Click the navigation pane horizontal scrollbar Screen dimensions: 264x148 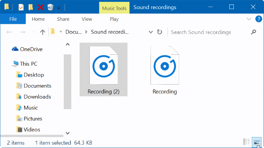(32, 136)
